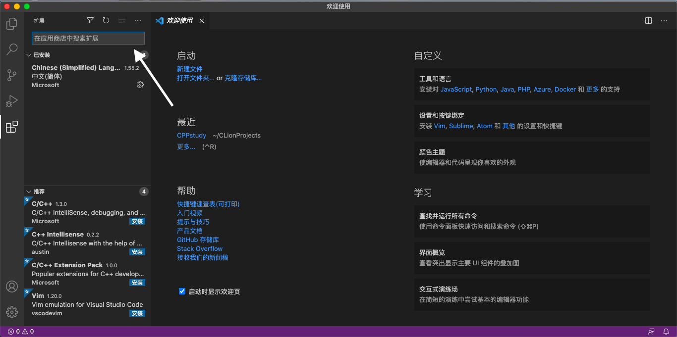Collapse the 推荐 extensions section

pyautogui.click(x=29, y=192)
